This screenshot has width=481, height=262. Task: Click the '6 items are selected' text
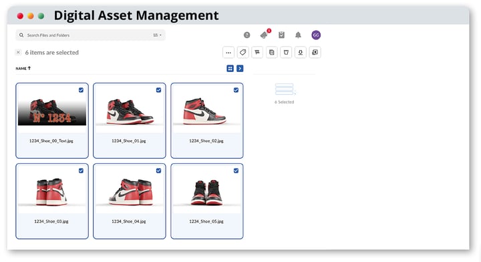click(52, 53)
